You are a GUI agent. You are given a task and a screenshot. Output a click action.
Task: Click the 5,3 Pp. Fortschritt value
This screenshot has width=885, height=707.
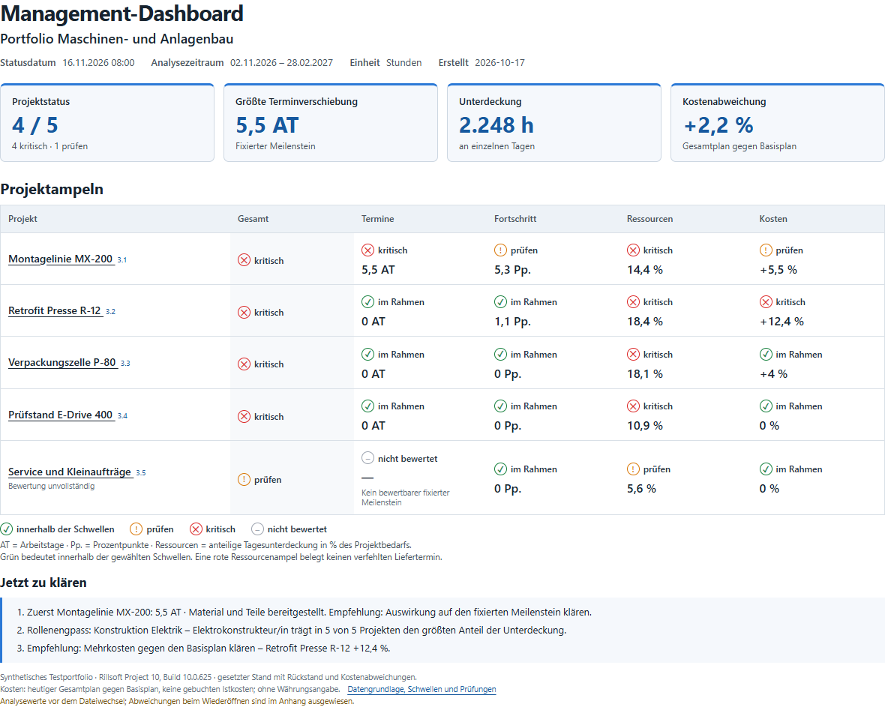coord(512,270)
